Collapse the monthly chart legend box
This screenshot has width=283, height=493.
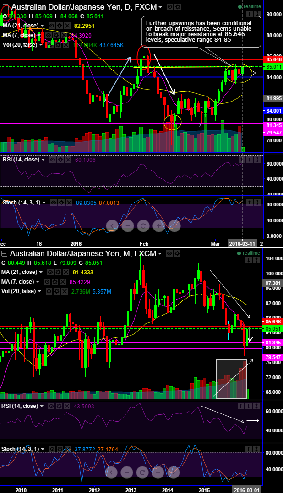5,253
